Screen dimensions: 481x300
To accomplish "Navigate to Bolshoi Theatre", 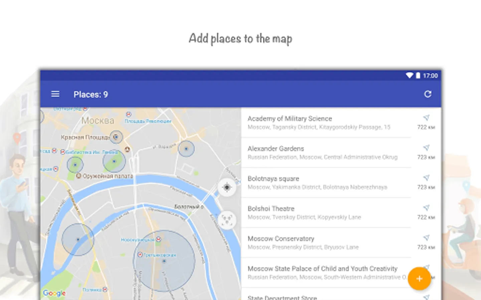I will point(426,208).
